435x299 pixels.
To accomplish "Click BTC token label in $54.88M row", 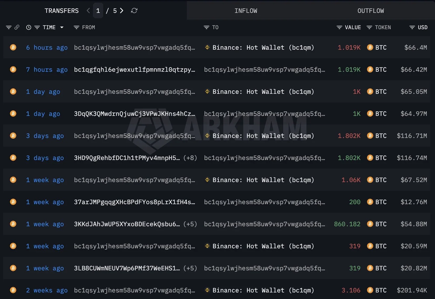I will point(381,224).
